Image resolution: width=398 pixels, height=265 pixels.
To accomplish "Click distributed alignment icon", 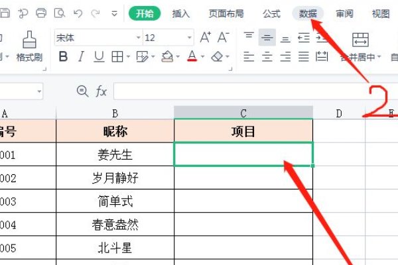I will (322, 56).
